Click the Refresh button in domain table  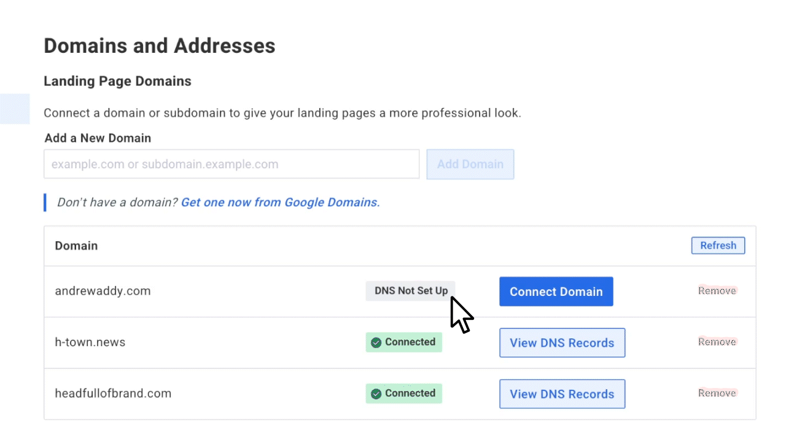[718, 246]
